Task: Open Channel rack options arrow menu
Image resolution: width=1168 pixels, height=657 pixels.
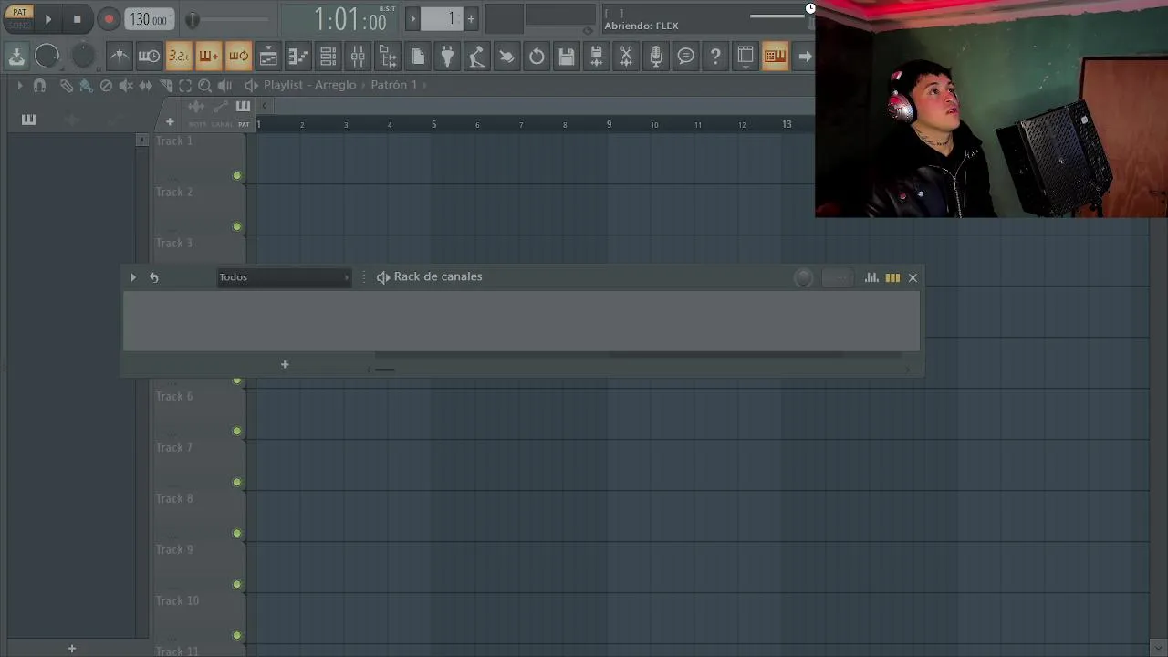Action: pyautogui.click(x=133, y=277)
